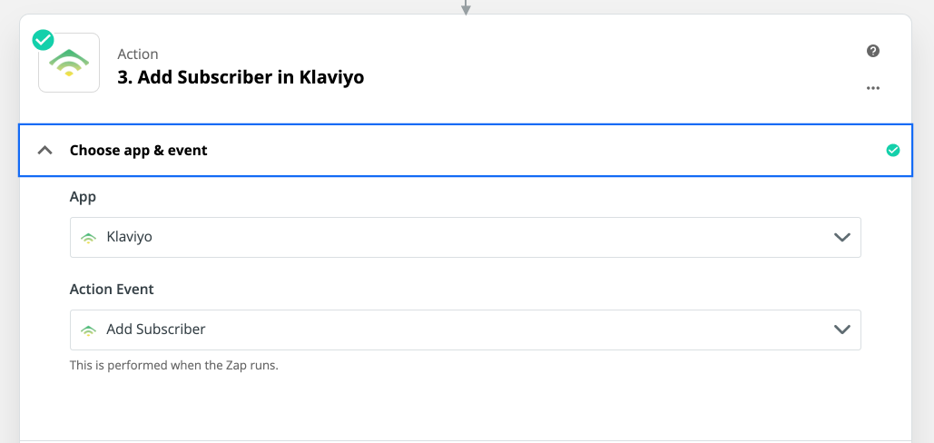Click the Add Subscriber text in dropdown
The image size is (934, 443).
coord(156,330)
